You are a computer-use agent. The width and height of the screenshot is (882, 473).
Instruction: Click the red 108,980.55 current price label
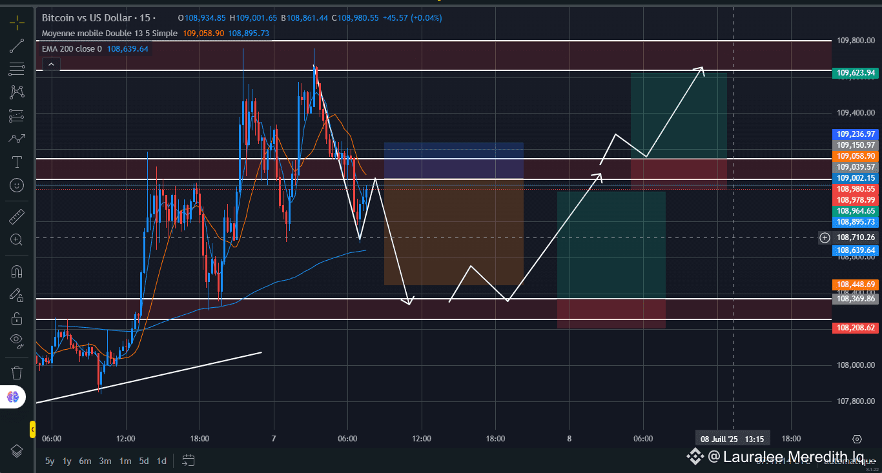coord(856,189)
